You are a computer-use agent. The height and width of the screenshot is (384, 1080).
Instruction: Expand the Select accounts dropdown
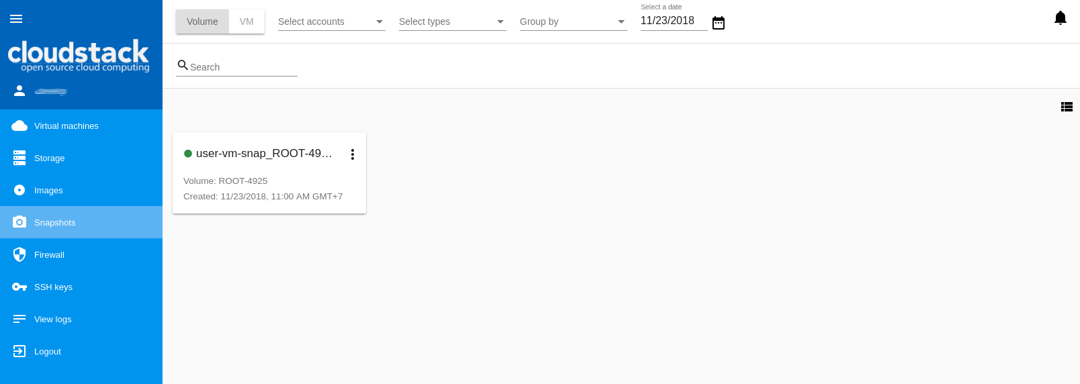pos(331,21)
